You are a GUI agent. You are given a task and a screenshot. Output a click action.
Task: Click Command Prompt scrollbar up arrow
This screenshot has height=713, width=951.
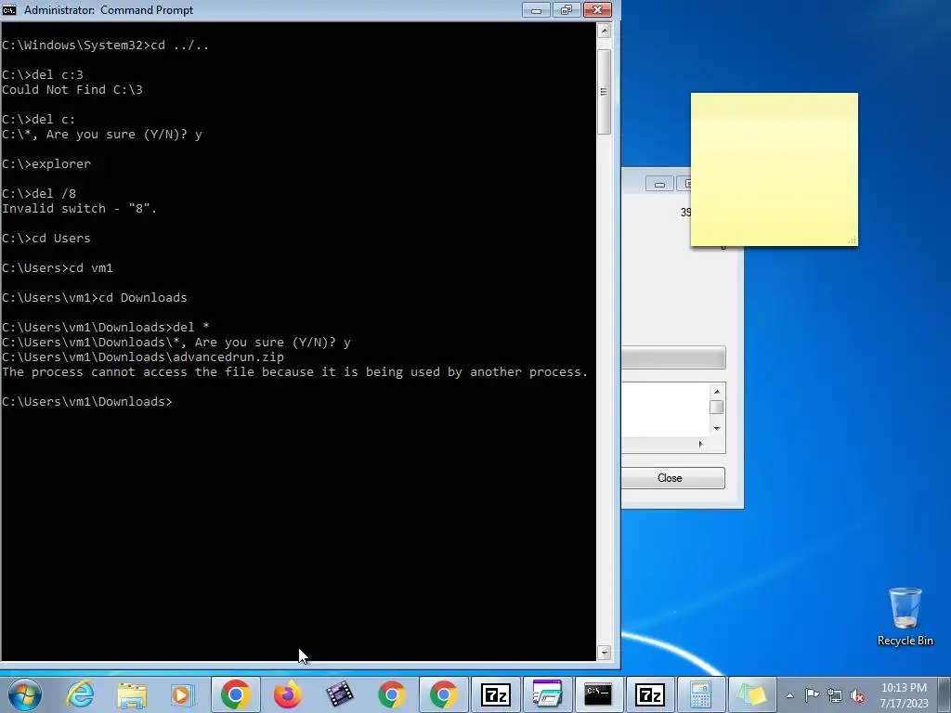click(x=604, y=31)
